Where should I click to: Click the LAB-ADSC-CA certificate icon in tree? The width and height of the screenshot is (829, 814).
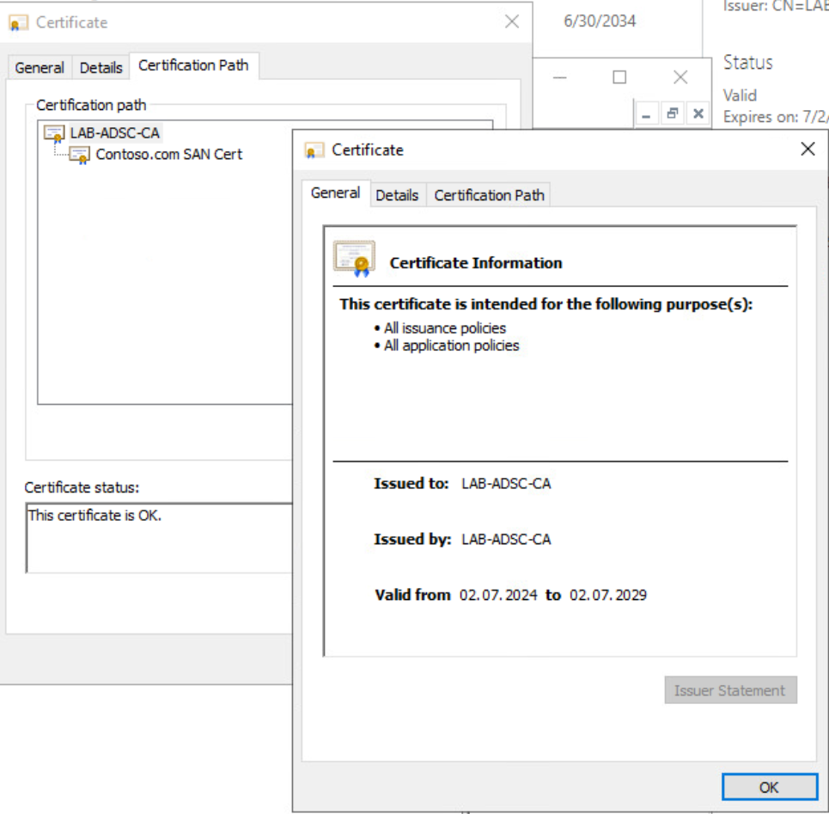coord(54,134)
